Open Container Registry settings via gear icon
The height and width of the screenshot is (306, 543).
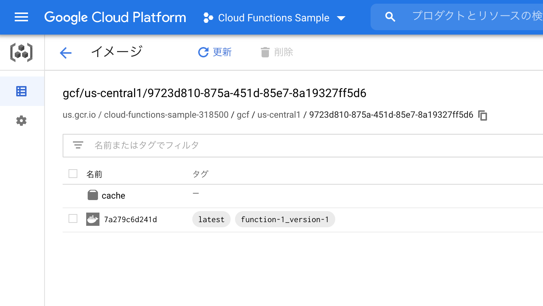pyautogui.click(x=21, y=120)
